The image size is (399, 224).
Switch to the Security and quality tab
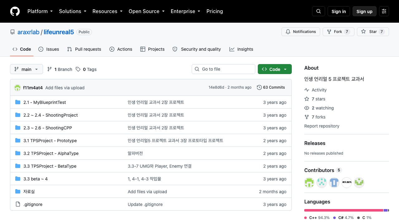[197, 49]
